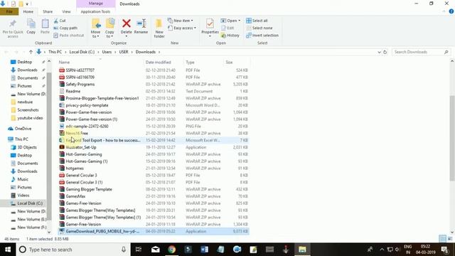Open the File menu tab

point(9,11)
